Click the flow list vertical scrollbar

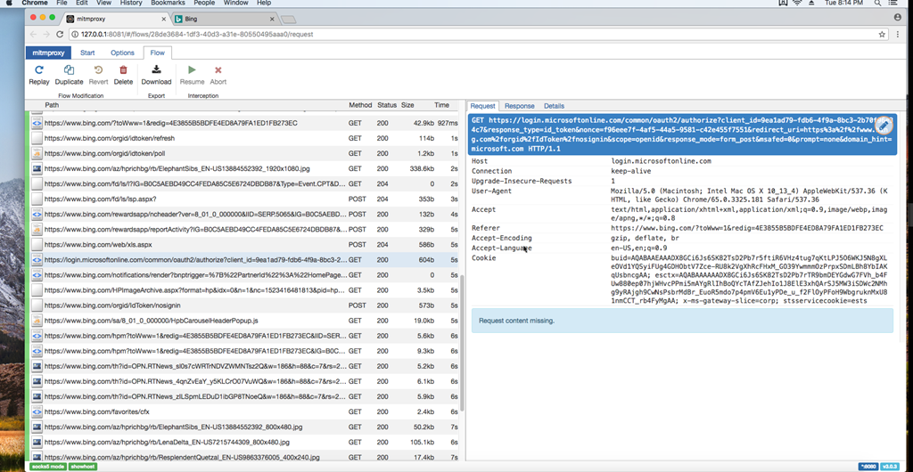pyautogui.click(x=463, y=343)
